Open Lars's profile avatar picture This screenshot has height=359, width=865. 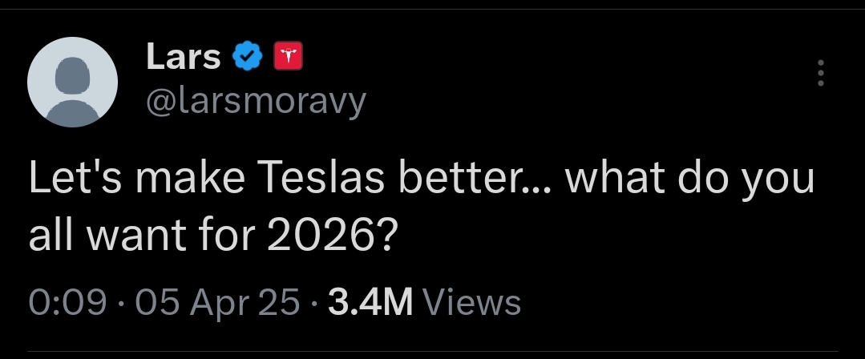(x=73, y=82)
